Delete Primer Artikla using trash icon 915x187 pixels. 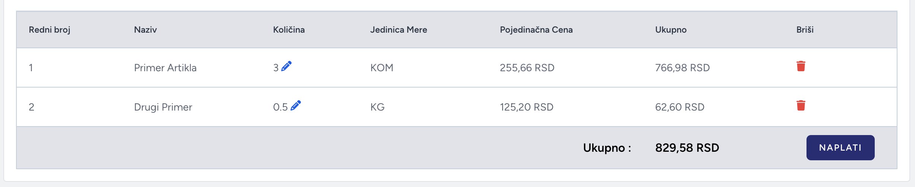pos(801,66)
